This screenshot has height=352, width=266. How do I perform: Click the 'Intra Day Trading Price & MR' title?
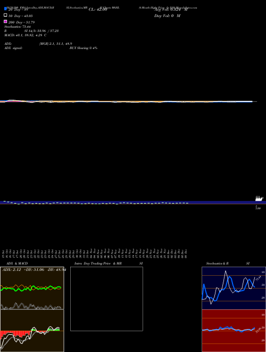tap(98, 263)
